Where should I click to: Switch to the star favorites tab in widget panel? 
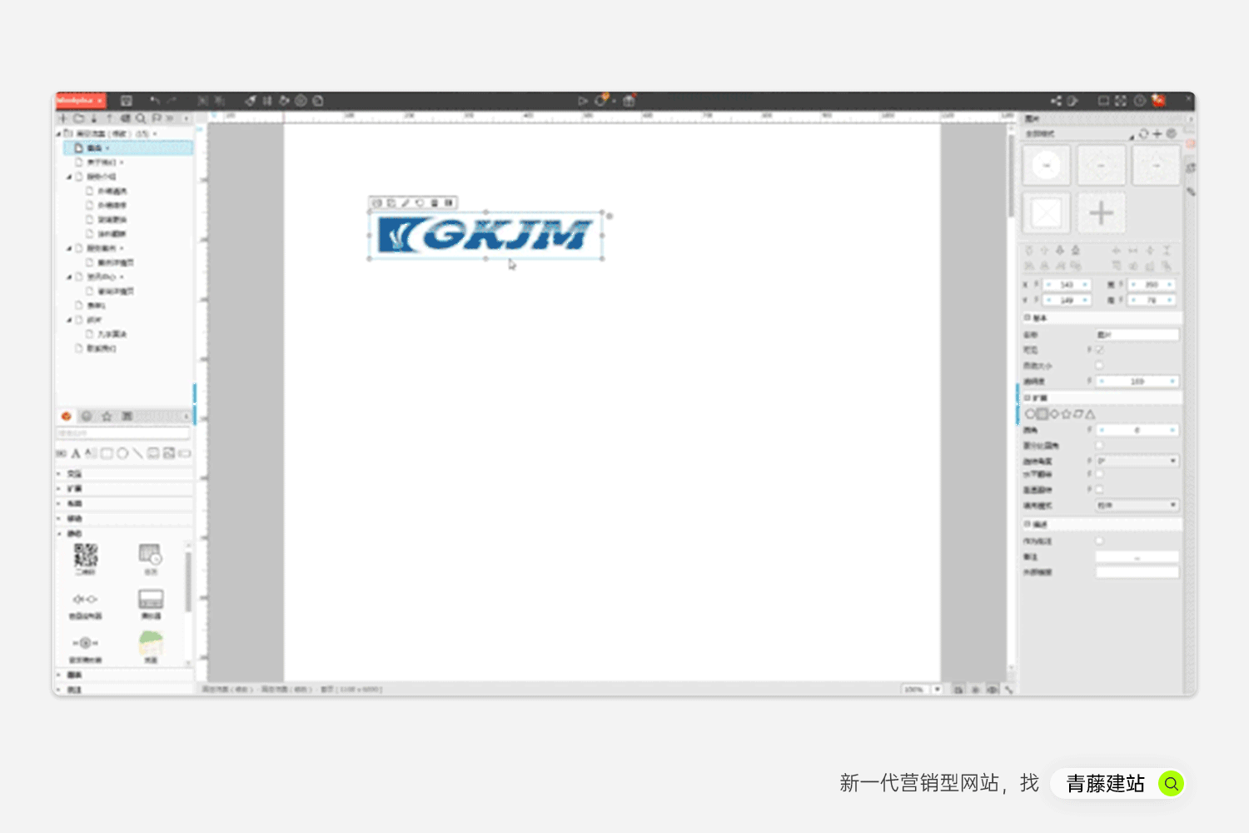pyautogui.click(x=107, y=416)
